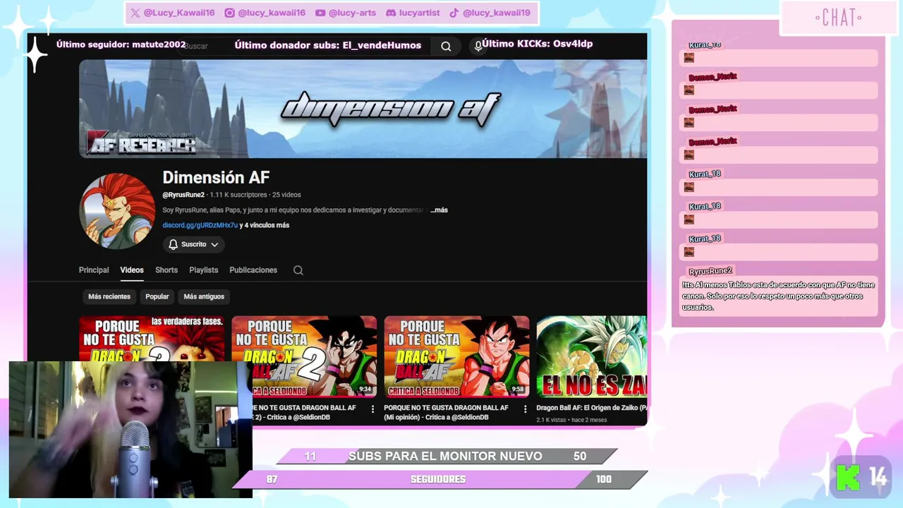903x508 pixels.
Task: Click 'Último KICKs: Osv4ldp' overlay text
Action: 538,44
